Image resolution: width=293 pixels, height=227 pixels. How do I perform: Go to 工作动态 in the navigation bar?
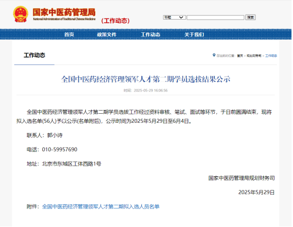pyautogui.click(x=151, y=34)
